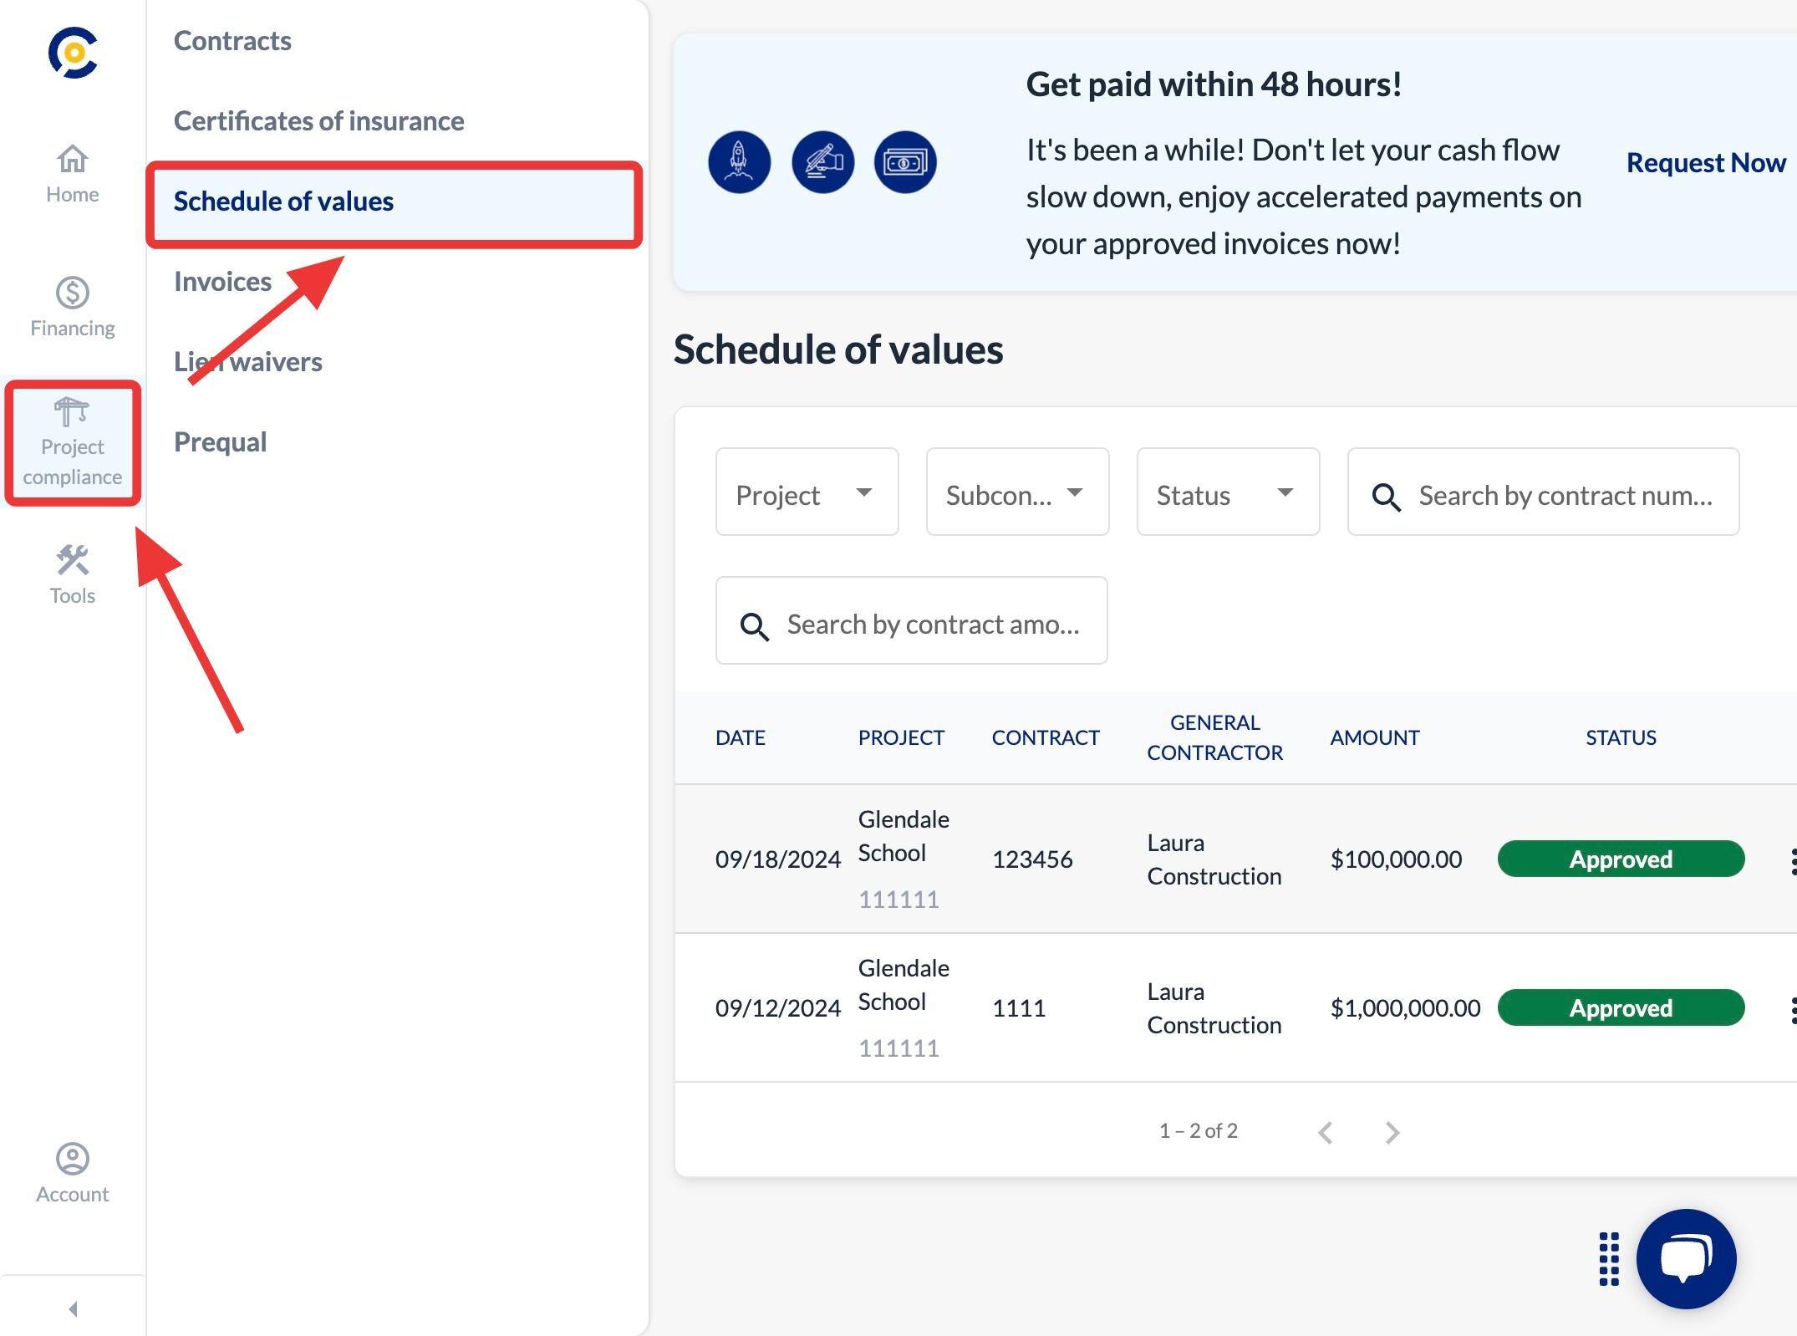Screen dimensions: 1797x1336
Task: Click the app logo in the sidebar
Action: [73, 53]
